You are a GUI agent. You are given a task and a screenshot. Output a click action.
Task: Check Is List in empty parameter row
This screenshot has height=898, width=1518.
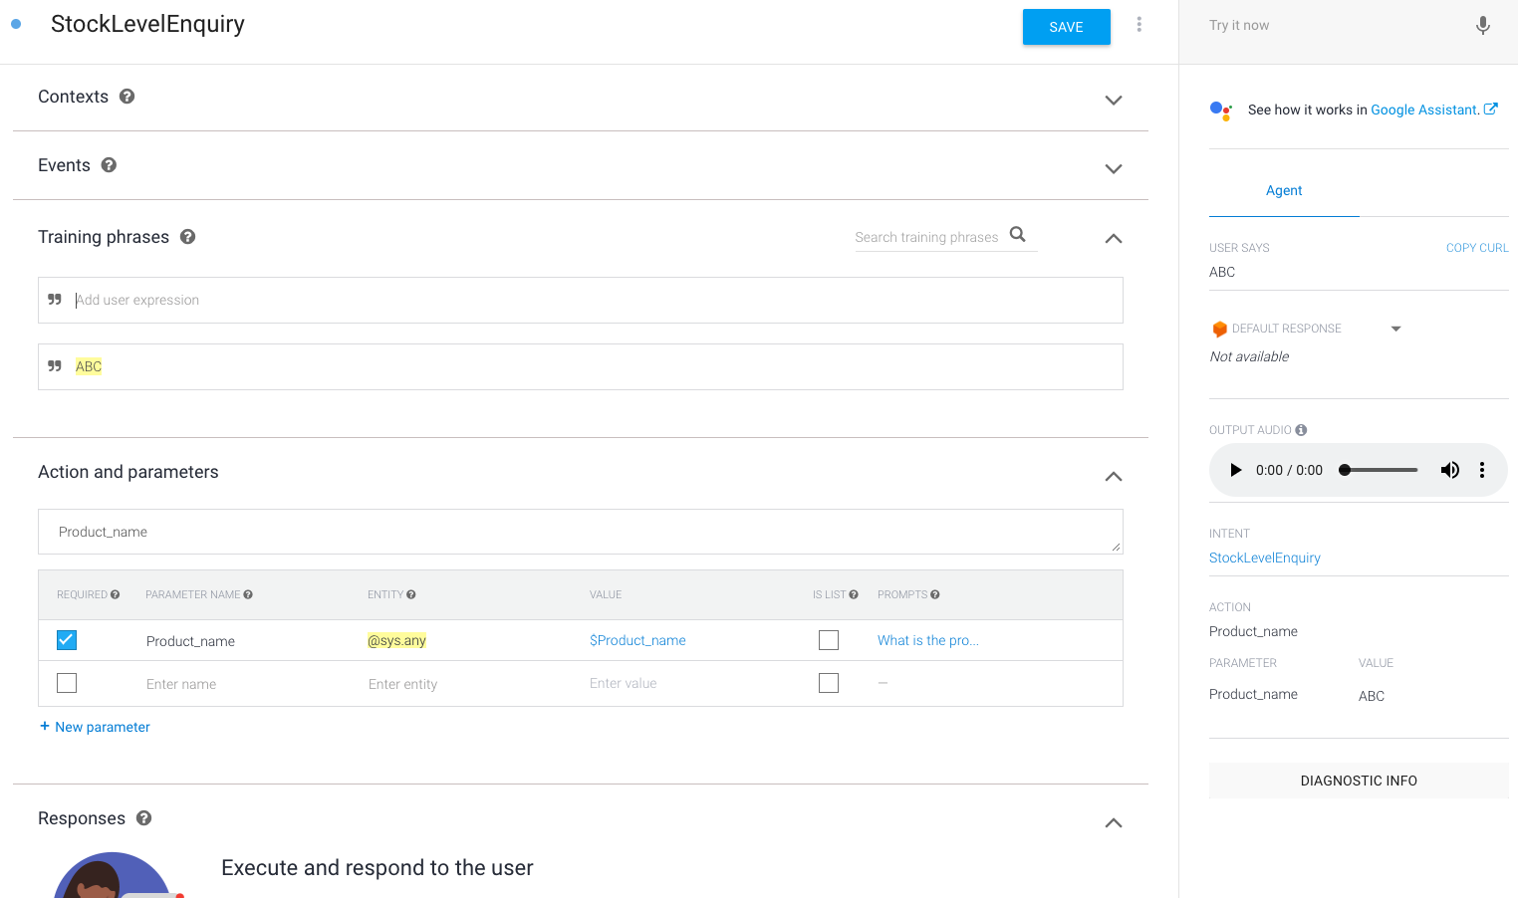pyautogui.click(x=829, y=683)
